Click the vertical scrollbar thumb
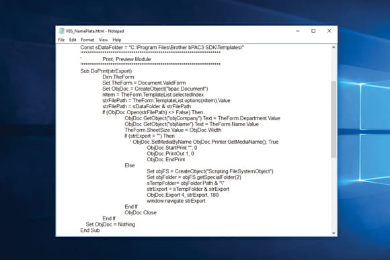This screenshot has width=390, height=260. 334,119
